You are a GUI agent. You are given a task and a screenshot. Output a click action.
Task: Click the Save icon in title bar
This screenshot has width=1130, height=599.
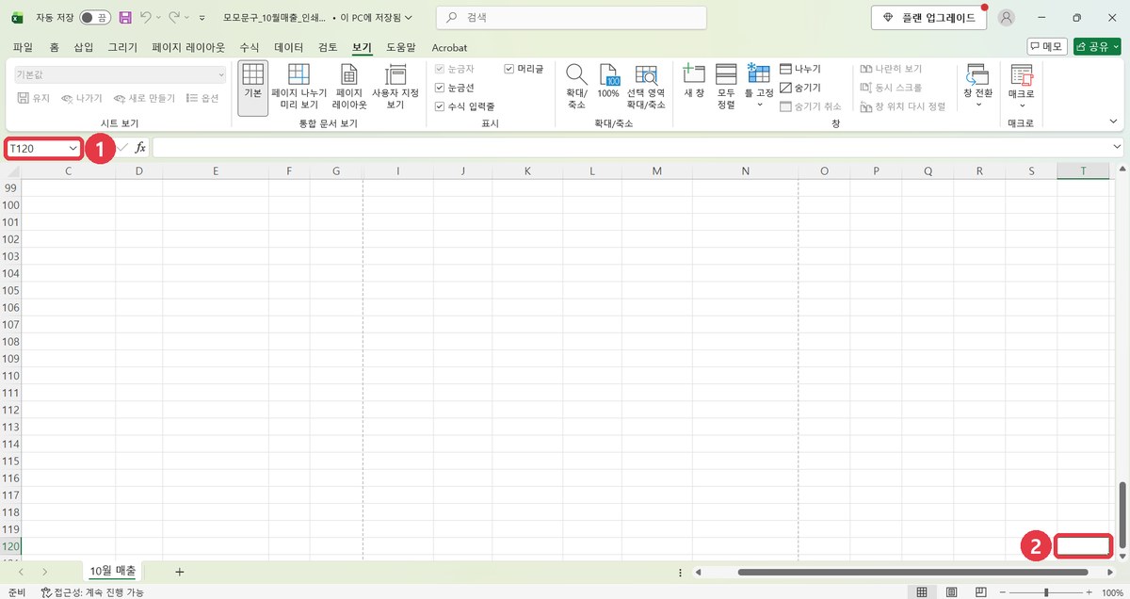tap(124, 17)
